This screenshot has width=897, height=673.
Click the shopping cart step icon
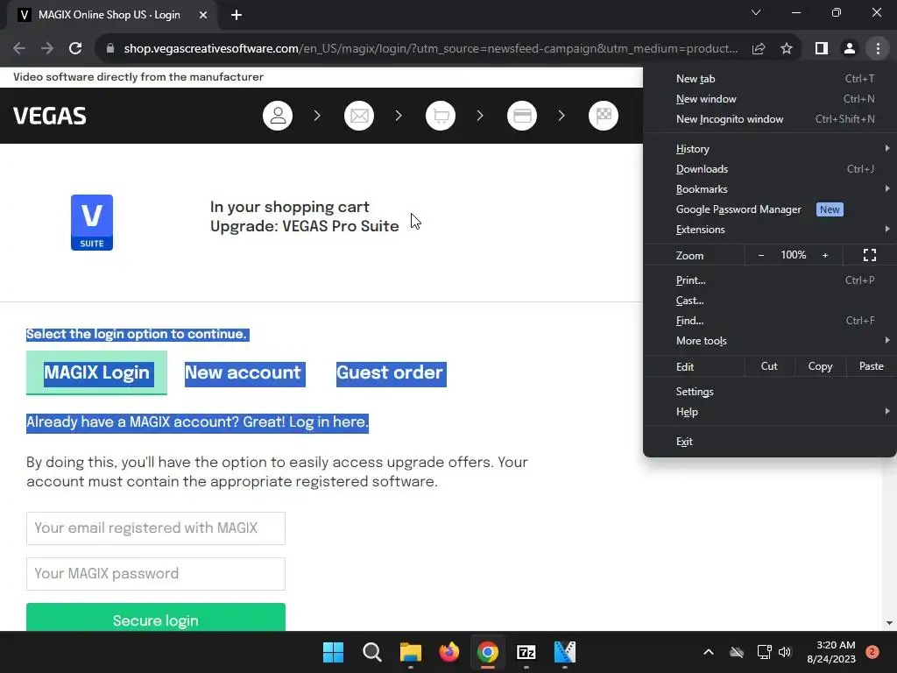441,116
